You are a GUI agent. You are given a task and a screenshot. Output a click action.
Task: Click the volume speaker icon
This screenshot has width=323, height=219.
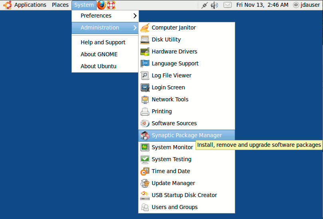click(x=214, y=5)
